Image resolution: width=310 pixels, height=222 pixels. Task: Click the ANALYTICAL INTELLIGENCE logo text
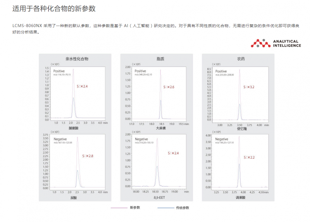287,43
